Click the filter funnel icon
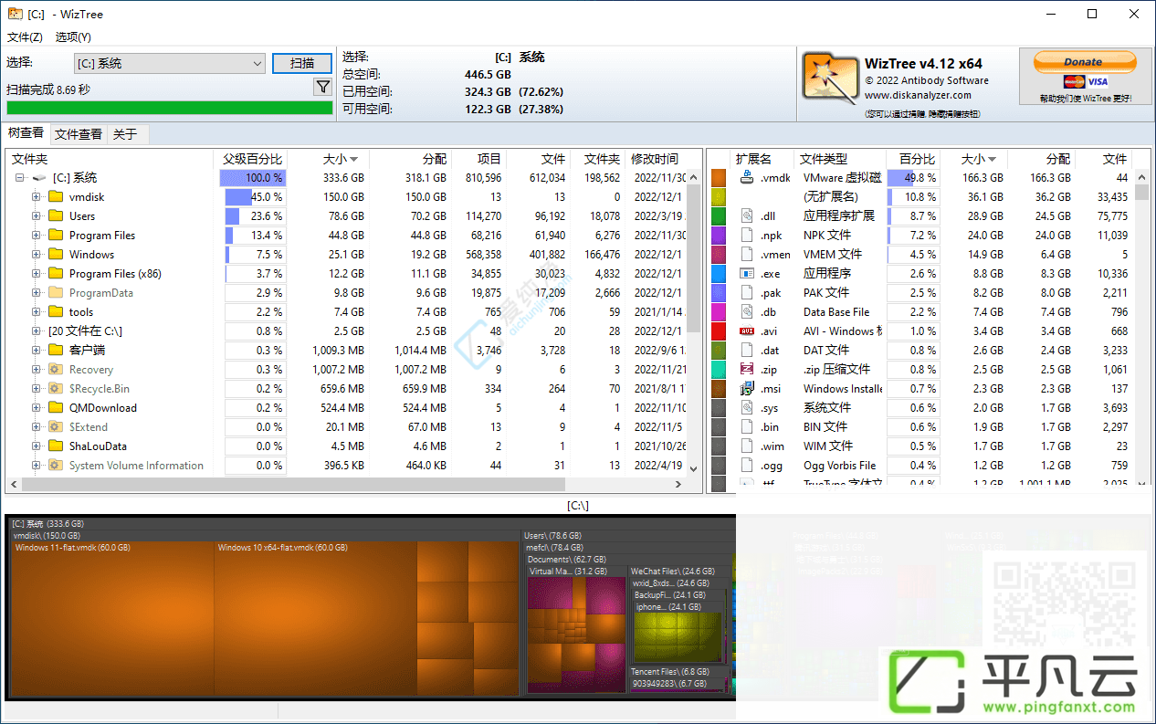The height and width of the screenshot is (724, 1156). (322, 87)
